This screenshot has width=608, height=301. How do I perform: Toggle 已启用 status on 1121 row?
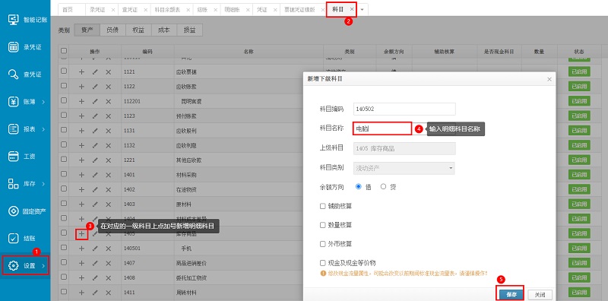(579, 71)
